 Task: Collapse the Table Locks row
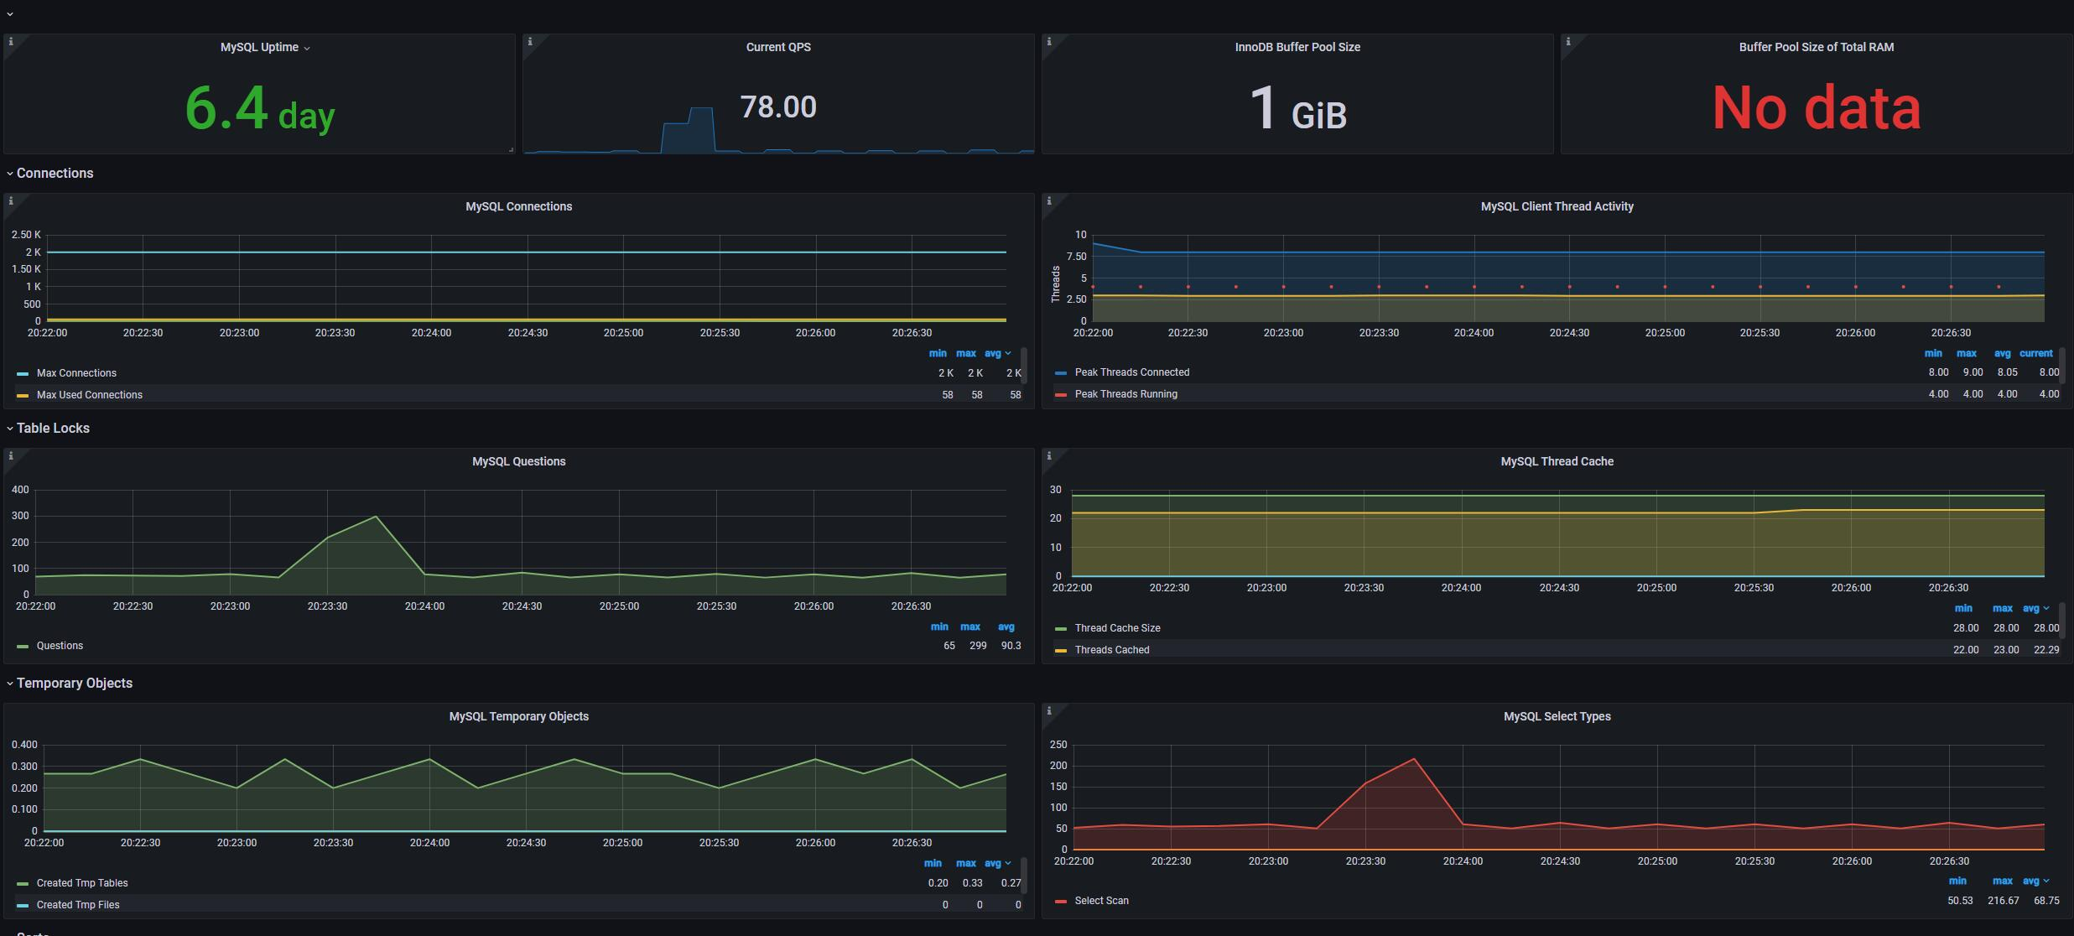point(53,429)
